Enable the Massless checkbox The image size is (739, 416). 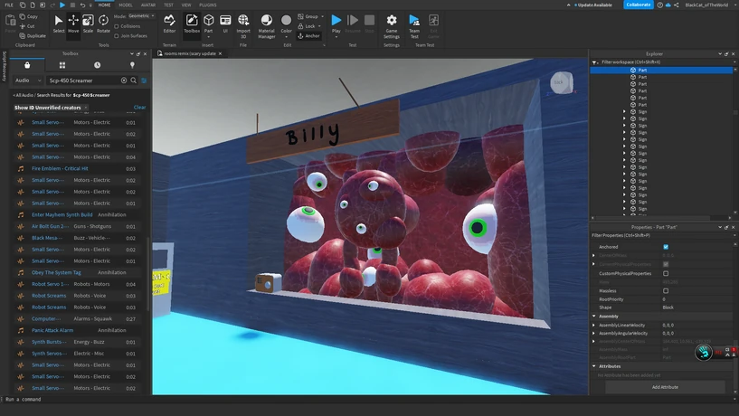click(x=666, y=290)
